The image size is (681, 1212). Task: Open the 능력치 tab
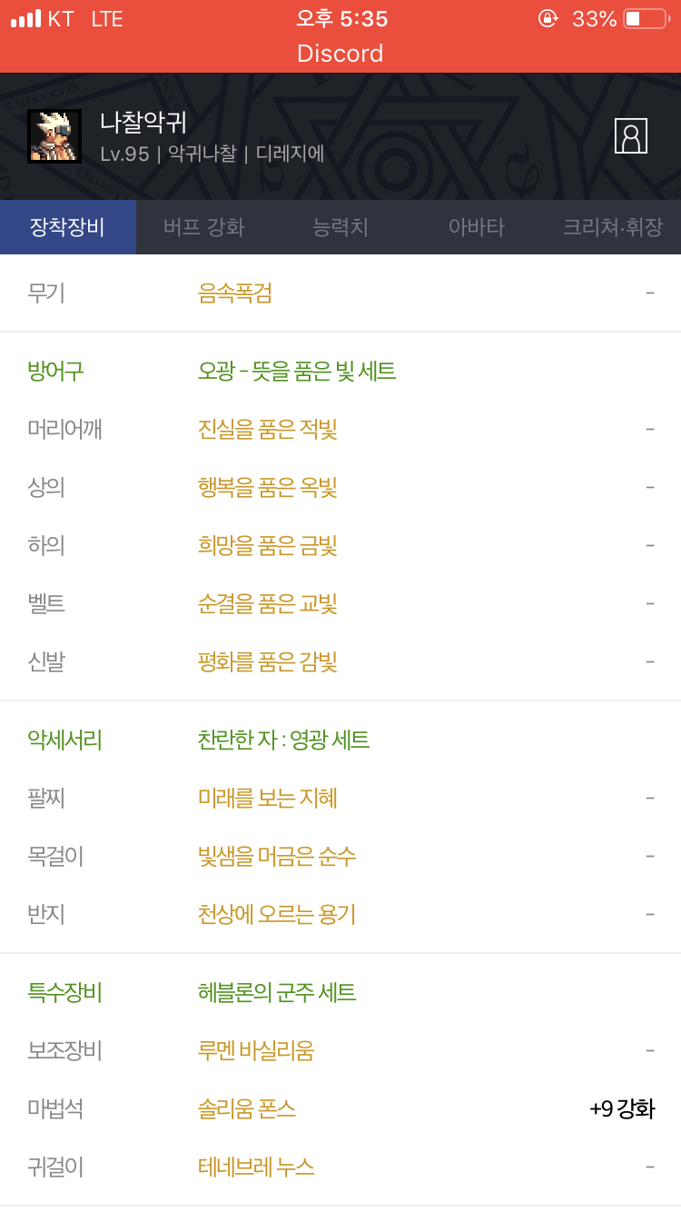[x=340, y=227]
